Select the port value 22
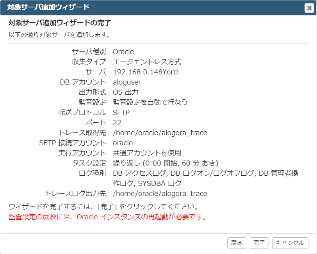This screenshot has height=254, width=317. [117, 123]
